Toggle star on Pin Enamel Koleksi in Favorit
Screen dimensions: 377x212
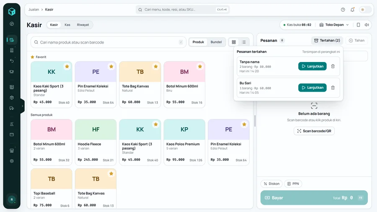[111, 66]
